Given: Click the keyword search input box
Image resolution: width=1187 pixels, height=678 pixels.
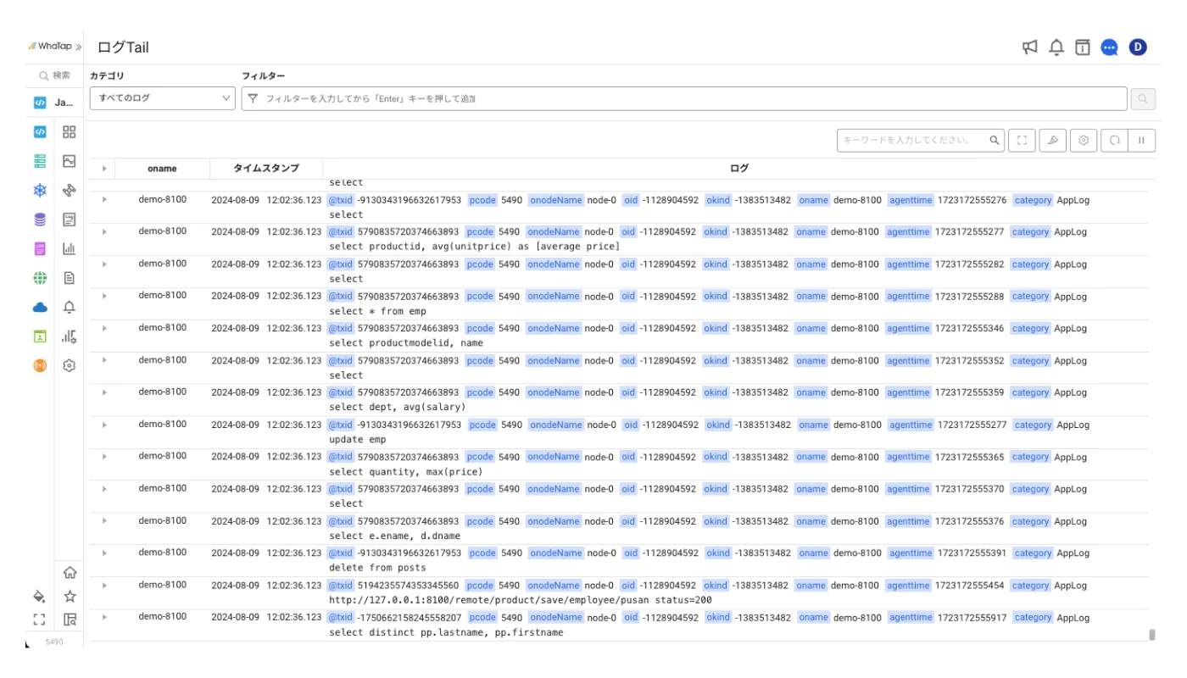Looking at the screenshot, I should pyautogui.click(x=920, y=141).
